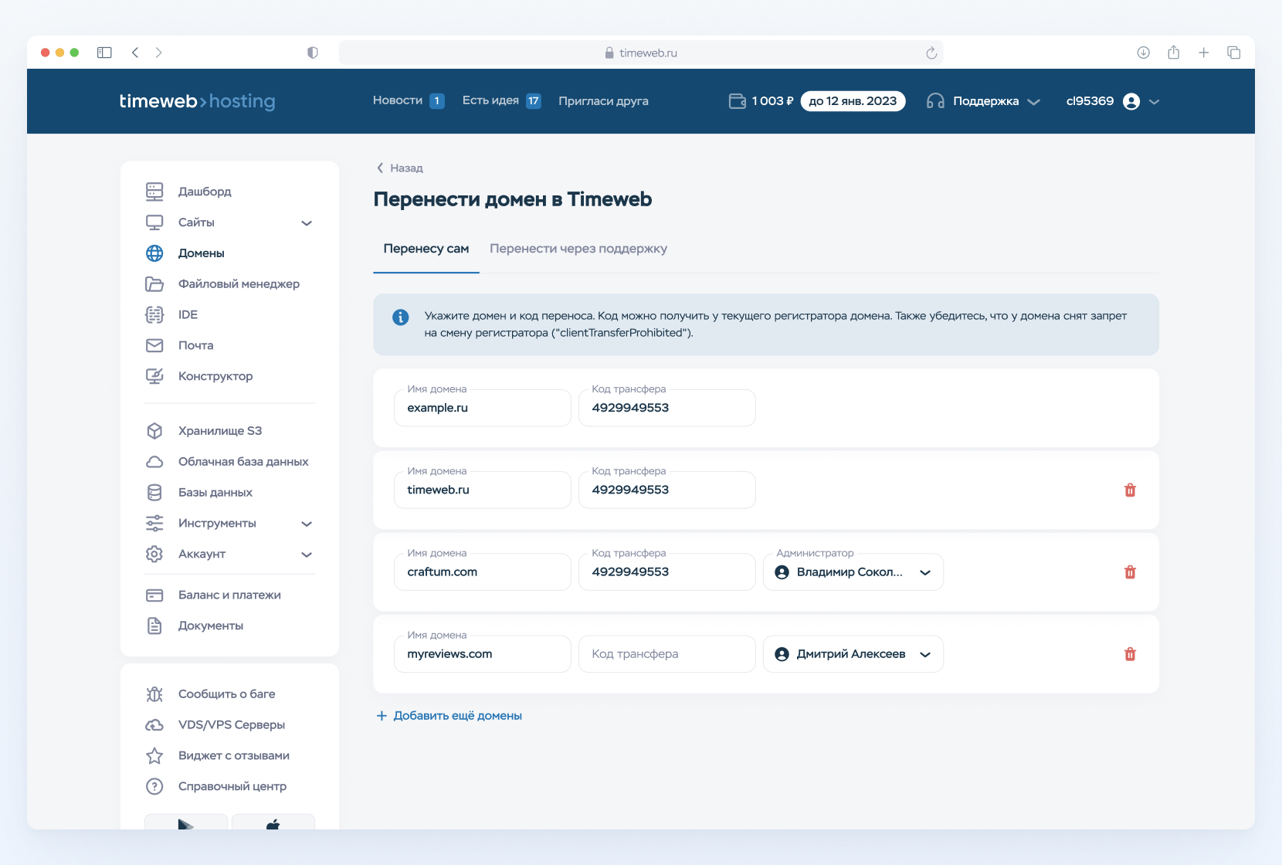Click the Инструменты sliders icon
Image resolution: width=1282 pixels, height=865 pixels.
tap(154, 524)
